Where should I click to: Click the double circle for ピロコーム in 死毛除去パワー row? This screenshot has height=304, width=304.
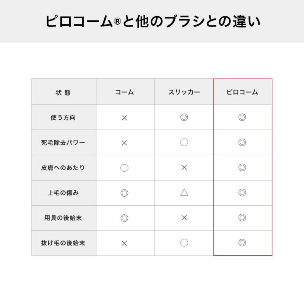click(x=242, y=142)
